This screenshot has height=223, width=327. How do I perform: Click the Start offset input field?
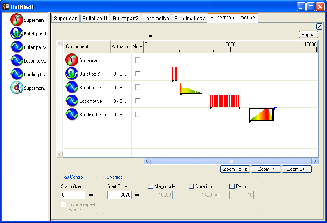[x=73, y=195]
